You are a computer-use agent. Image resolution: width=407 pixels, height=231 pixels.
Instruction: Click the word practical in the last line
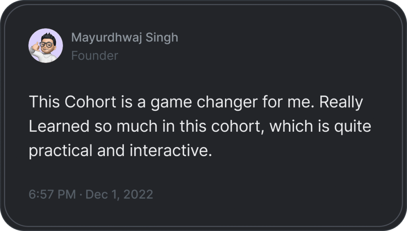point(60,151)
